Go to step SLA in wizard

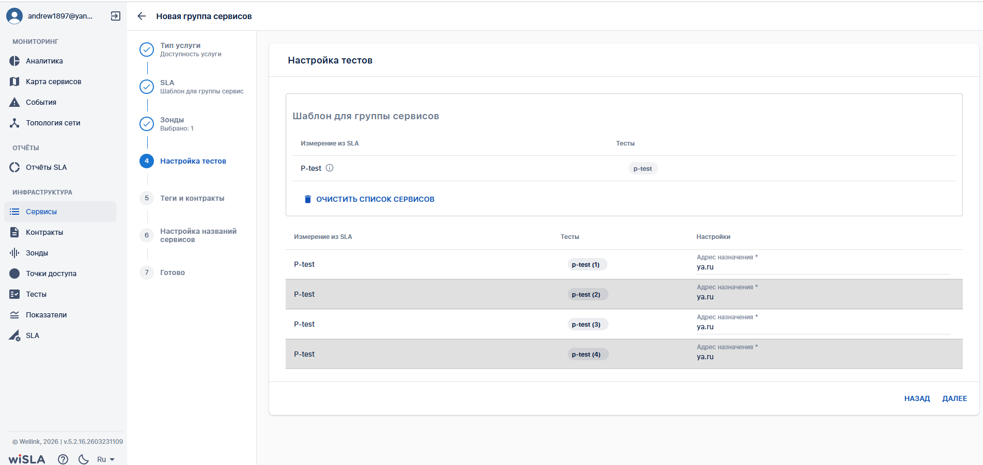(191, 87)
